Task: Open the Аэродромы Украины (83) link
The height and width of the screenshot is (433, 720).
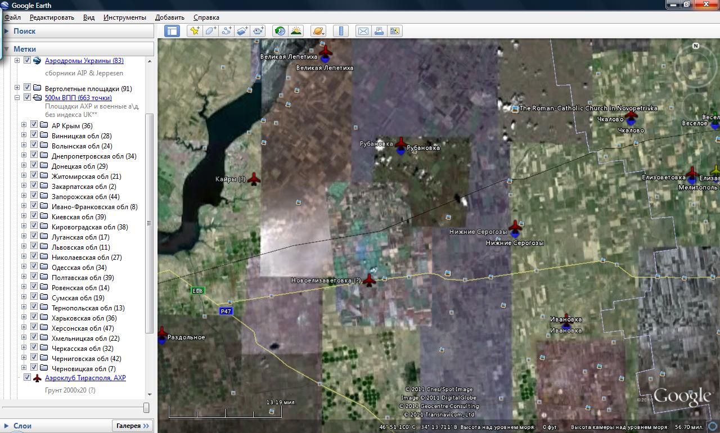Action: coord(84,61)
